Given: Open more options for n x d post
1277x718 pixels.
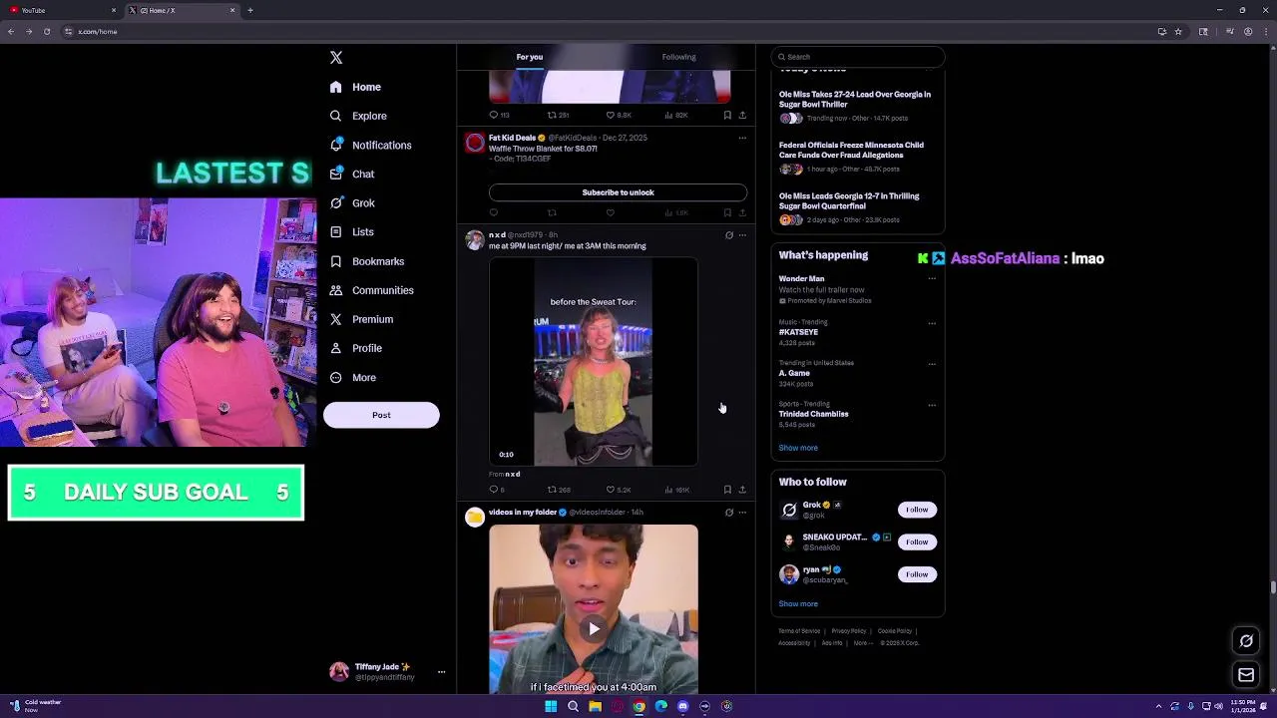Looking at the screenshot, I should click(x=742, y=235).
